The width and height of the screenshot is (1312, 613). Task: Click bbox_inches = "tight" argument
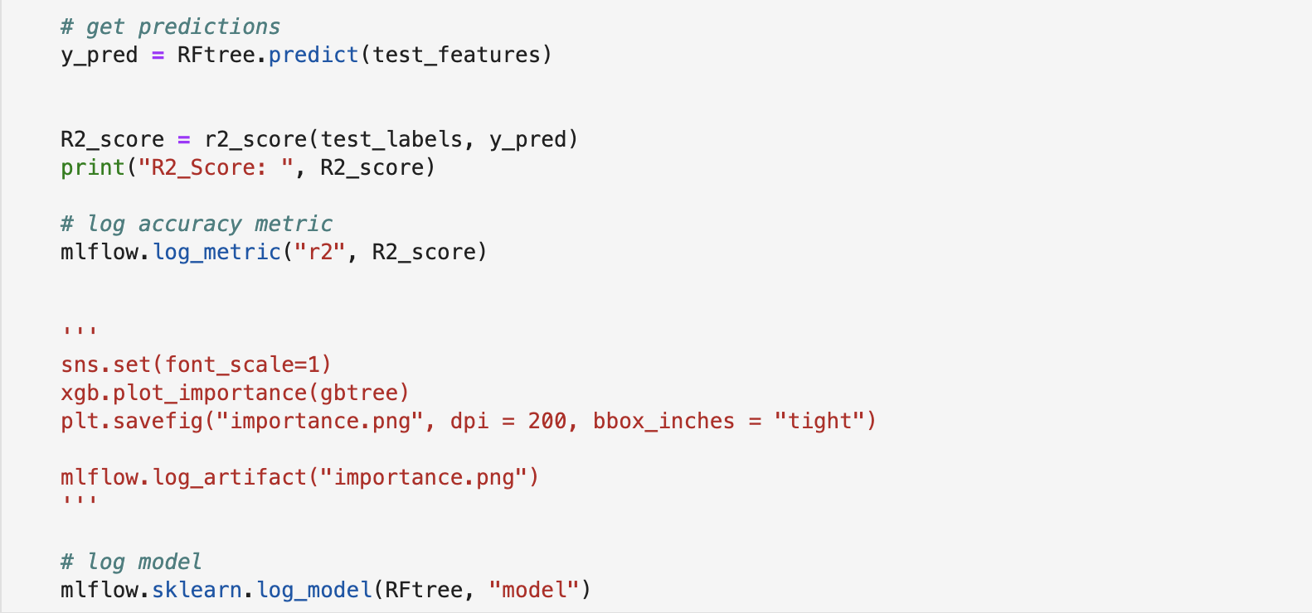pyautogui.click(x=729, y=421)
